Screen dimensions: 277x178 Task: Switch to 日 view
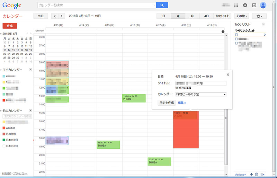(x=164, y=16)
